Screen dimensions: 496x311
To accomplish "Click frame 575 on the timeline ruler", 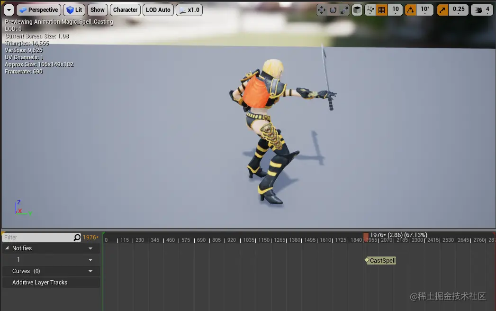I will pos(186,240).
